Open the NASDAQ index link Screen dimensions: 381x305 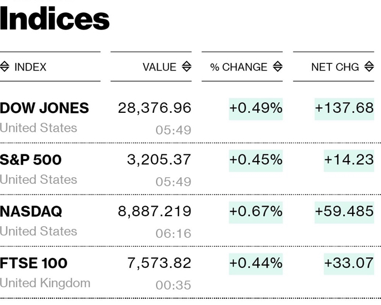click(x=31, y=212)
